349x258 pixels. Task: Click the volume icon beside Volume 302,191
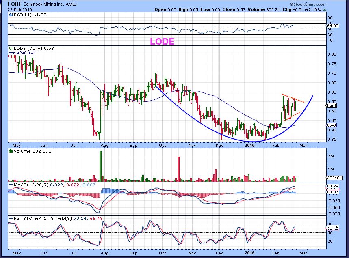(x=11, y=151)
